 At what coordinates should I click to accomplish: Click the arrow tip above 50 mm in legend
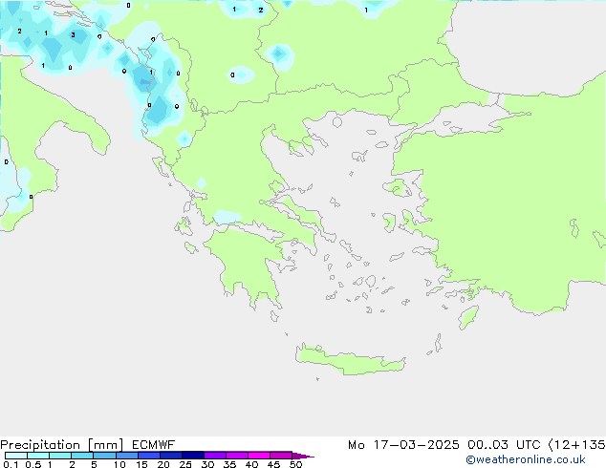pos(303,456)
